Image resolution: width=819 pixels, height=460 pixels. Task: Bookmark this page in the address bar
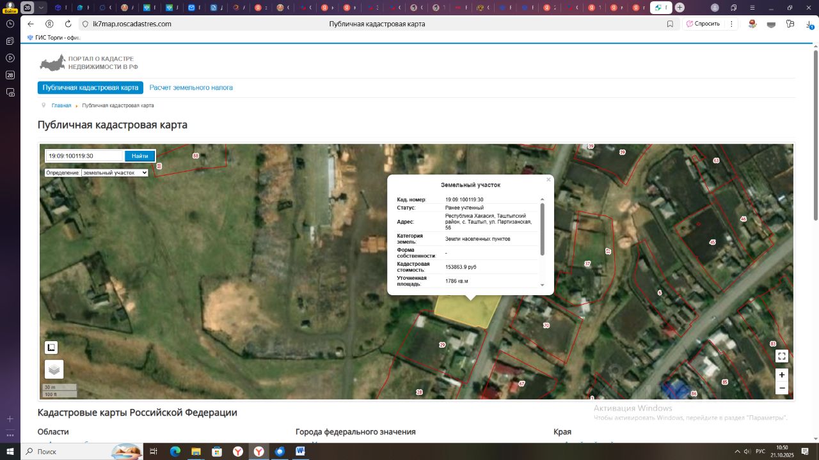click(x=670, y=24)
